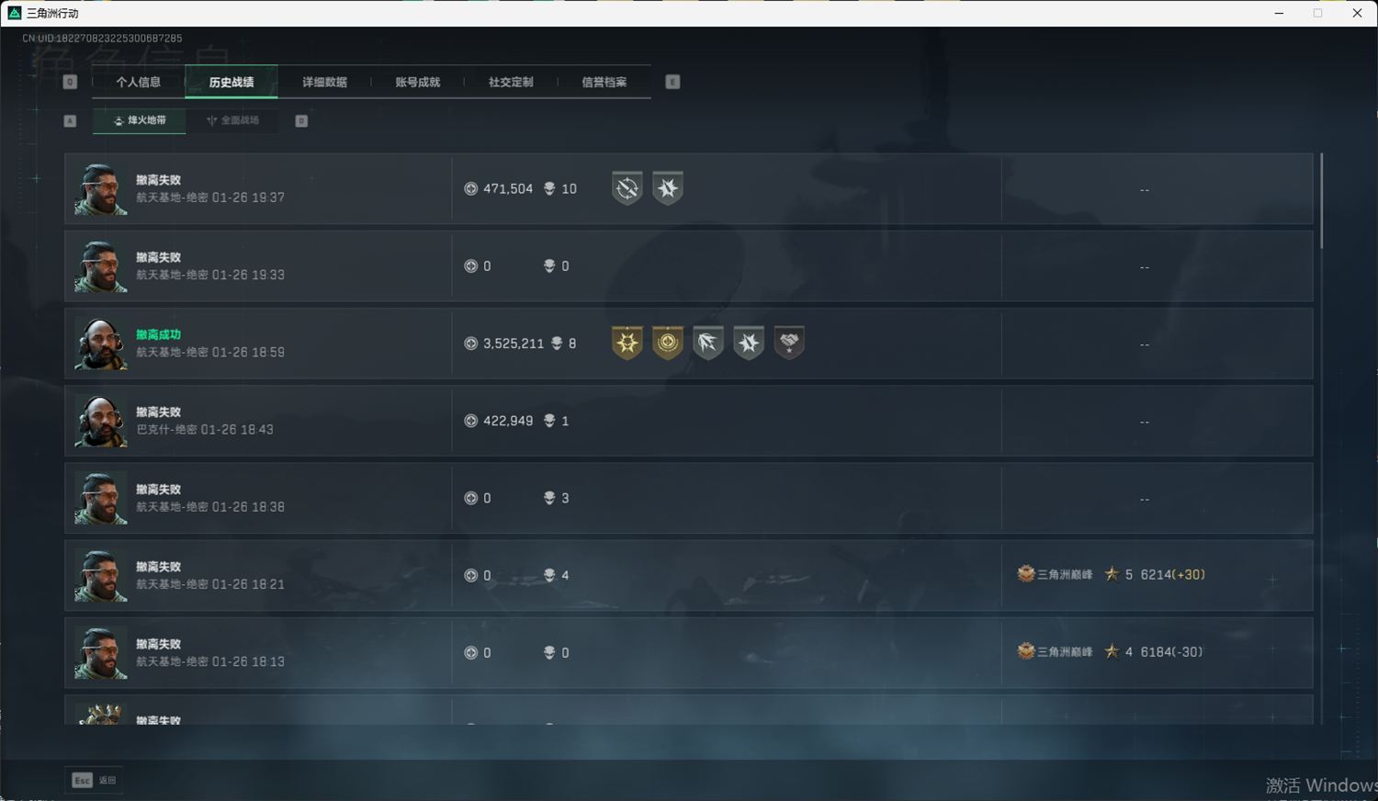Click the Esc 返回 back button
Image resolution: width=1378 pixels, height=801 pixels.
coord(95,780)
